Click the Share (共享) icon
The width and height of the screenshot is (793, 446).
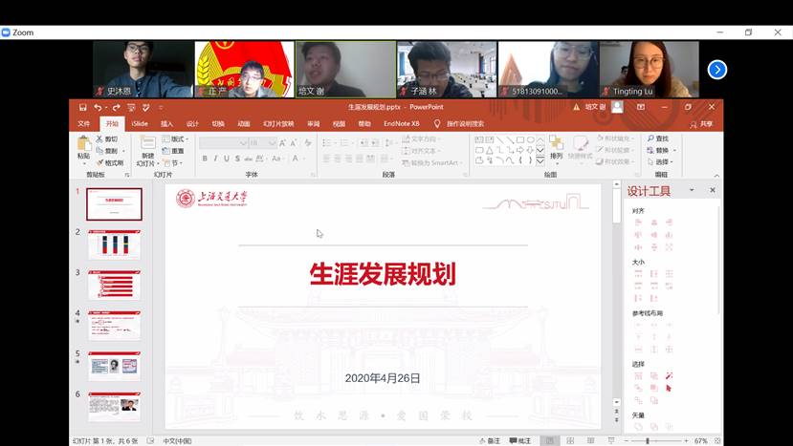tap(701, 123)
